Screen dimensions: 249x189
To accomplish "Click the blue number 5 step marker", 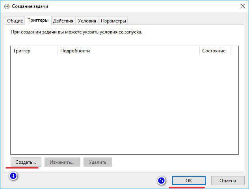I will tap(161, 180).
